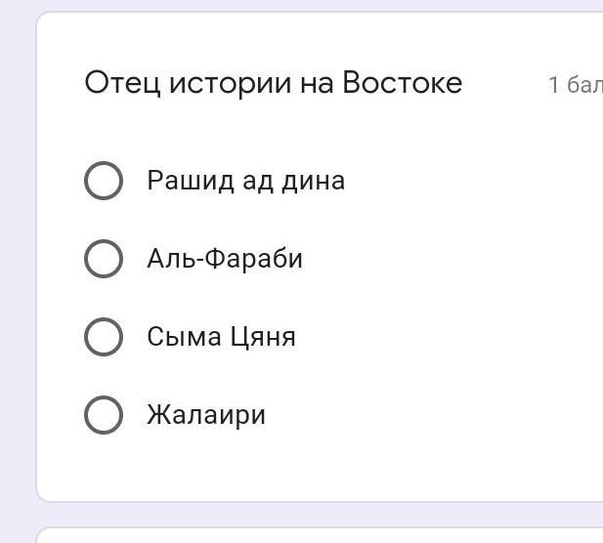Pick the Жалаири radio button
603x543 pixels.
(x=104, y=415)
